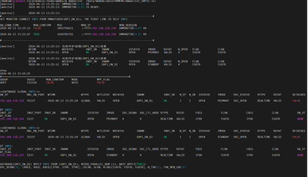Click FALSE in the MID 1893799621 row
The width and height of the screenshot is (308, 177).
tap(37, 28)
